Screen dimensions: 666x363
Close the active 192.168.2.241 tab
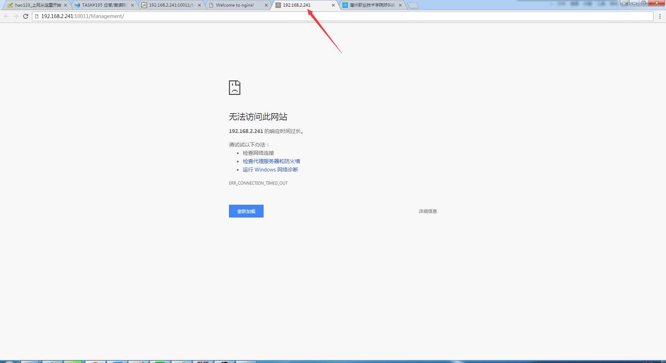(x=333, y=5)
